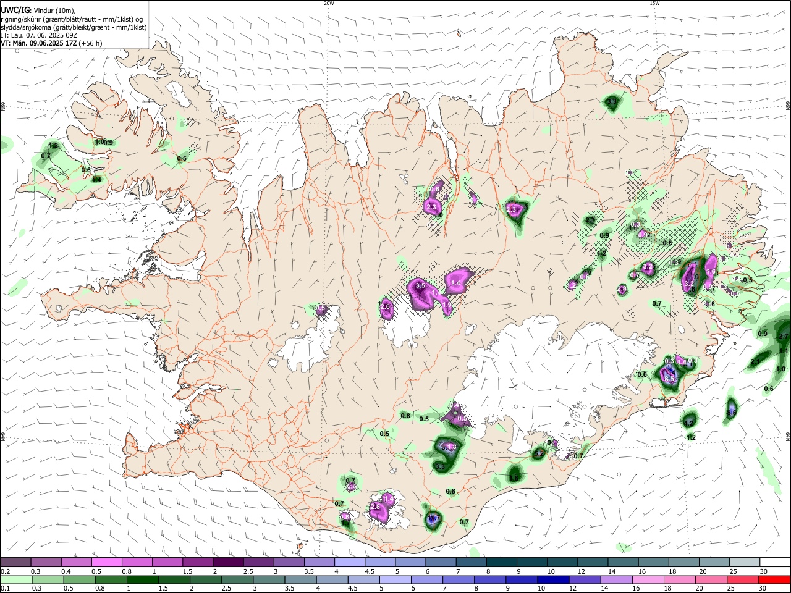
Task: Select snow scale swatch between 16 and 18
Action: coord(654,563)
